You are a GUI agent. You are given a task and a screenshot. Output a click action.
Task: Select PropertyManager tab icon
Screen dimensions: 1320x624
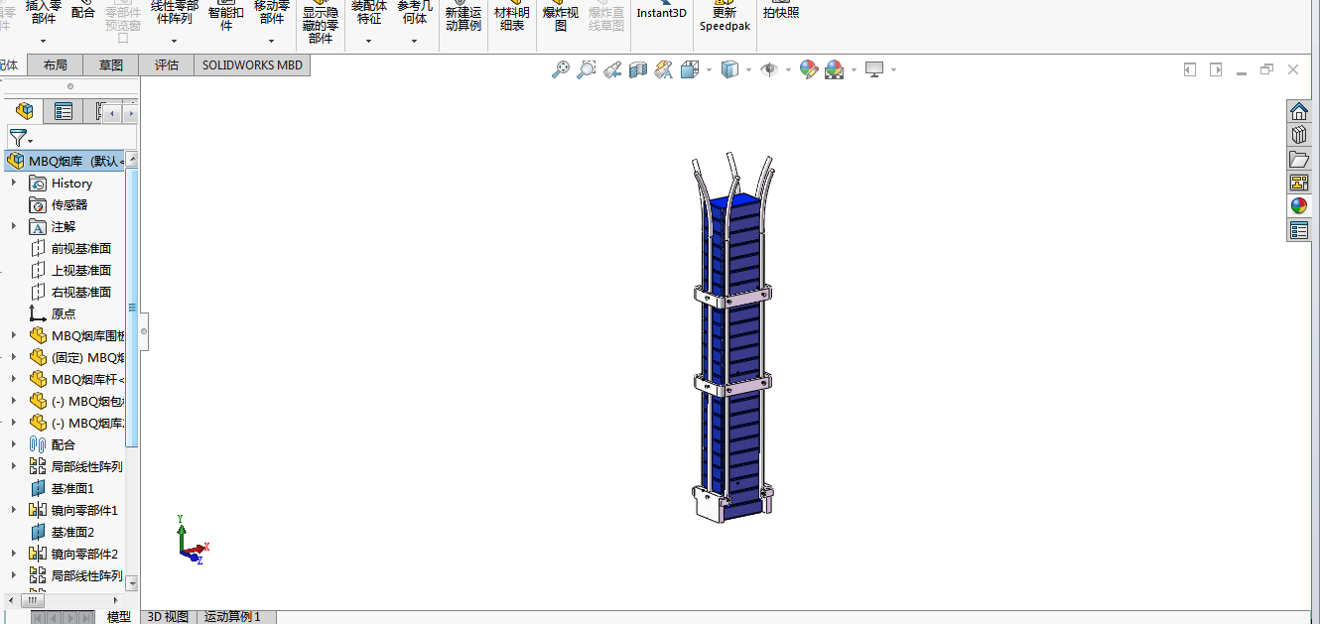(x=64, y=111)
